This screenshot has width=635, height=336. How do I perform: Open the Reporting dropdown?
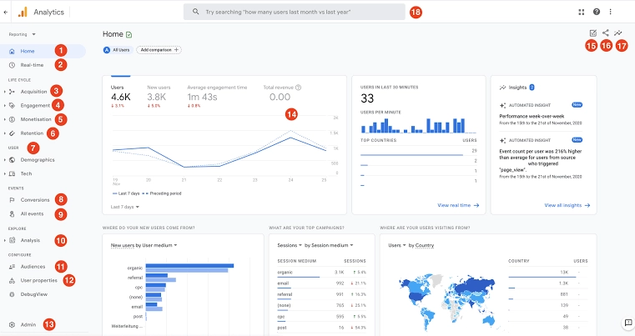click(x=23, y=34)
